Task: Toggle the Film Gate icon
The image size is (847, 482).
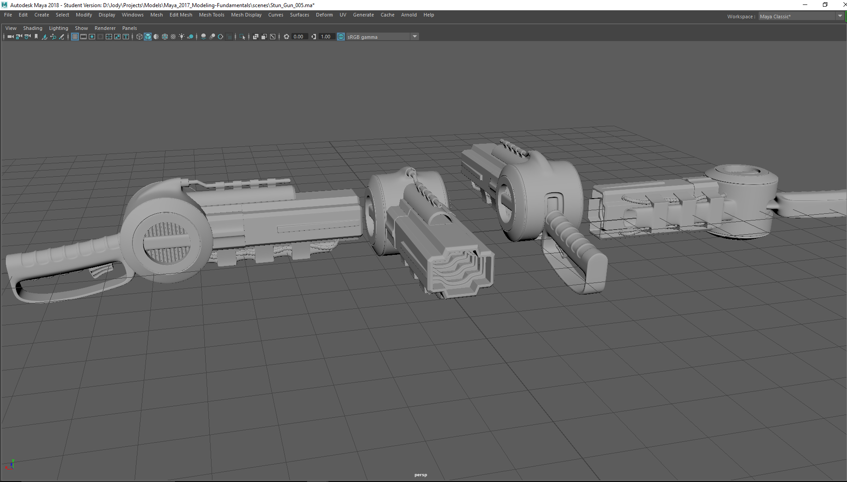Action: (83, 37)
